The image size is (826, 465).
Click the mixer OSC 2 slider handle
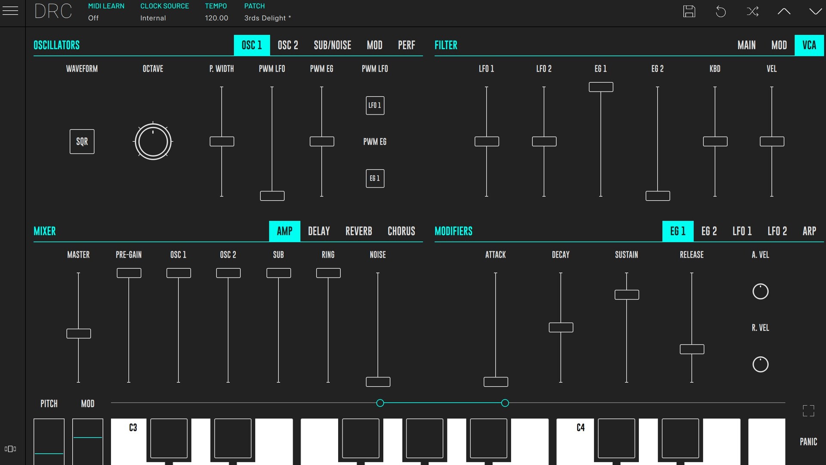228,273
